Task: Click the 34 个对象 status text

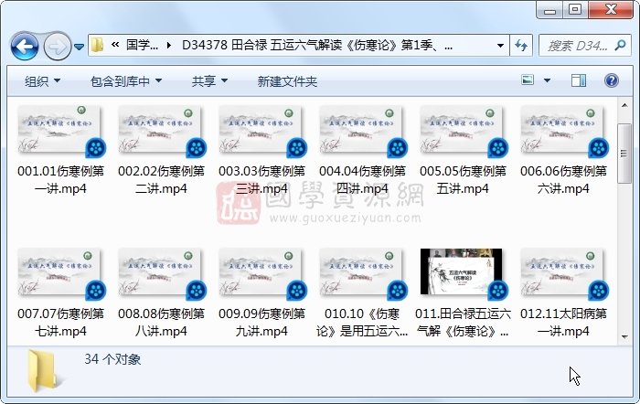Action: pos(112,359)
